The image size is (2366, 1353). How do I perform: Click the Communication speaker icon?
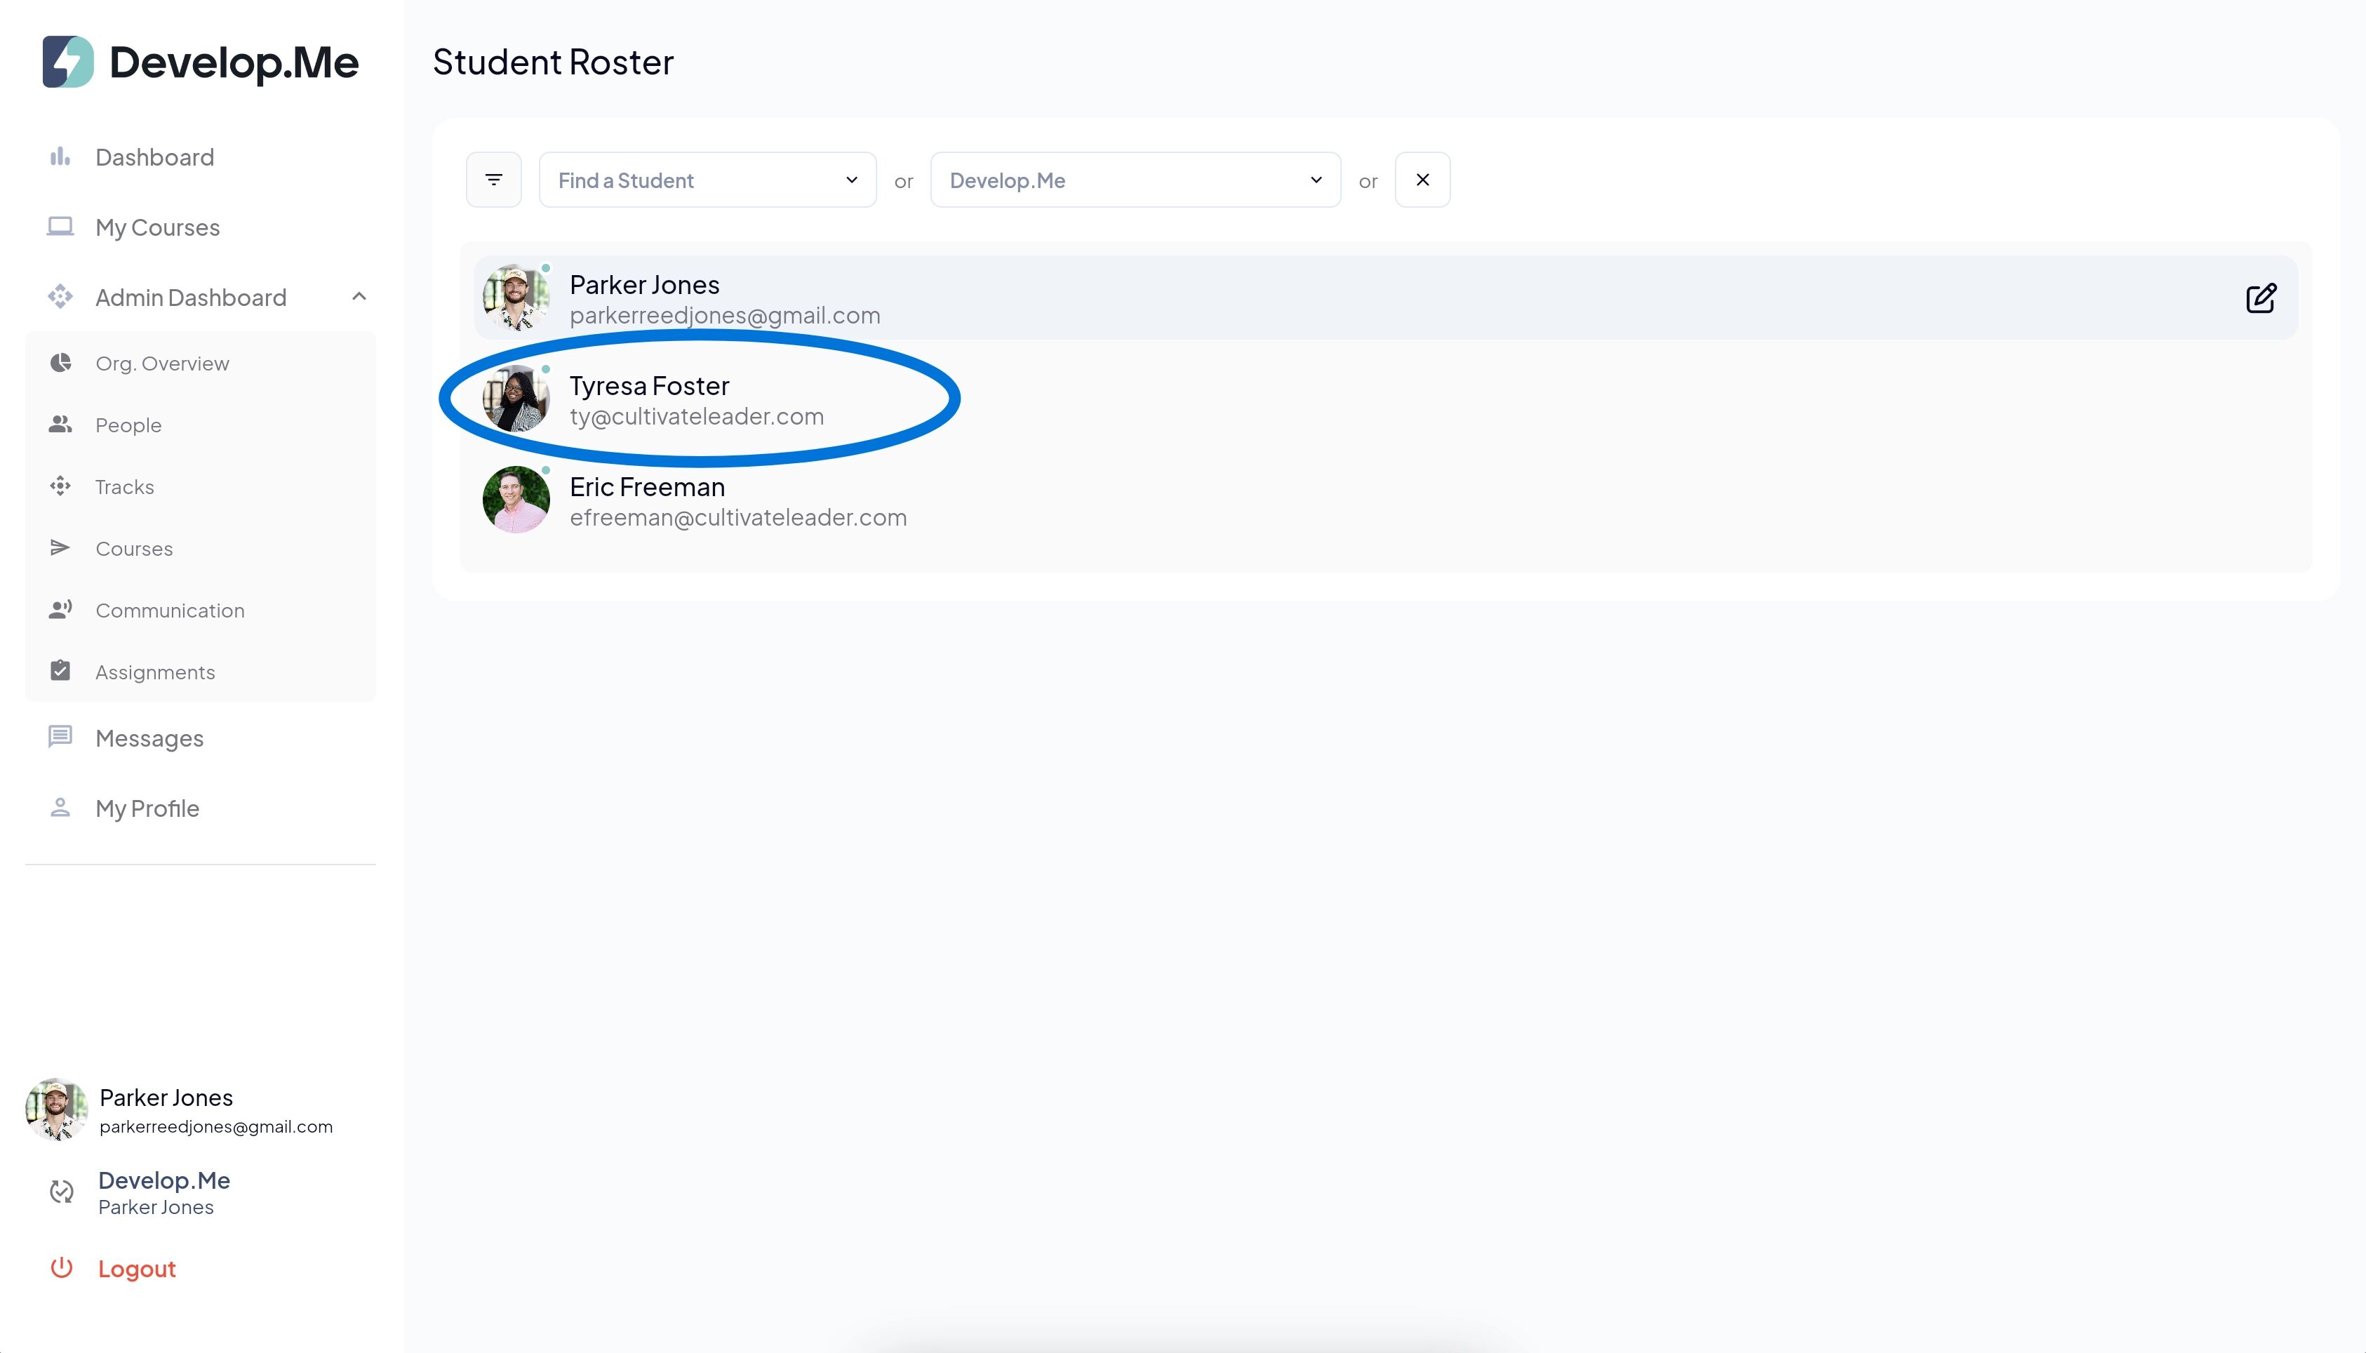tap(60, 610)
